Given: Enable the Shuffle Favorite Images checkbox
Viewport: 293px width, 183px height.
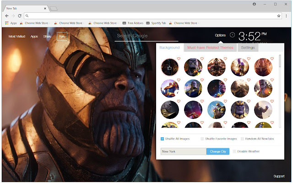Looking at the screenshot, I should pos(202,139).
